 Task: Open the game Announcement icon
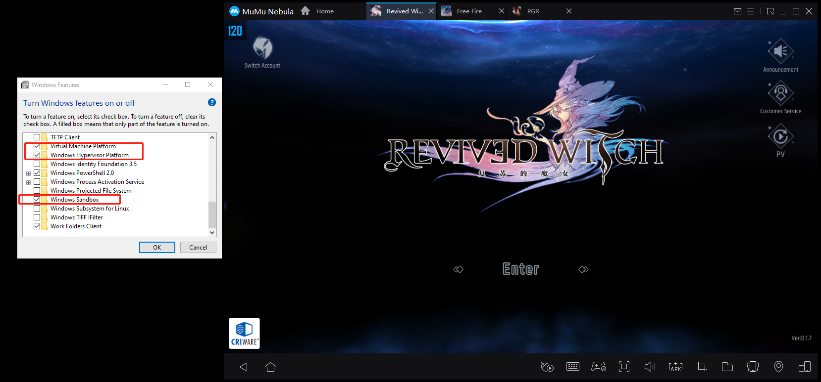coord(780,51)
